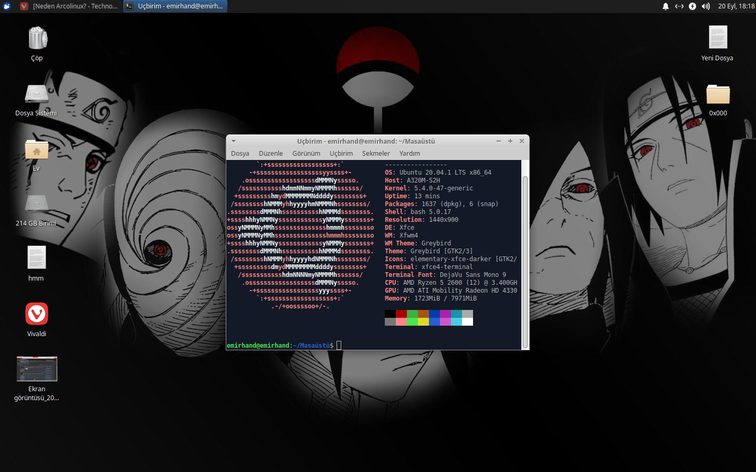The width and height of the screenshot is (756, 472).
Task: Open the power manager tray icon
Action: (x=692, y=6)
